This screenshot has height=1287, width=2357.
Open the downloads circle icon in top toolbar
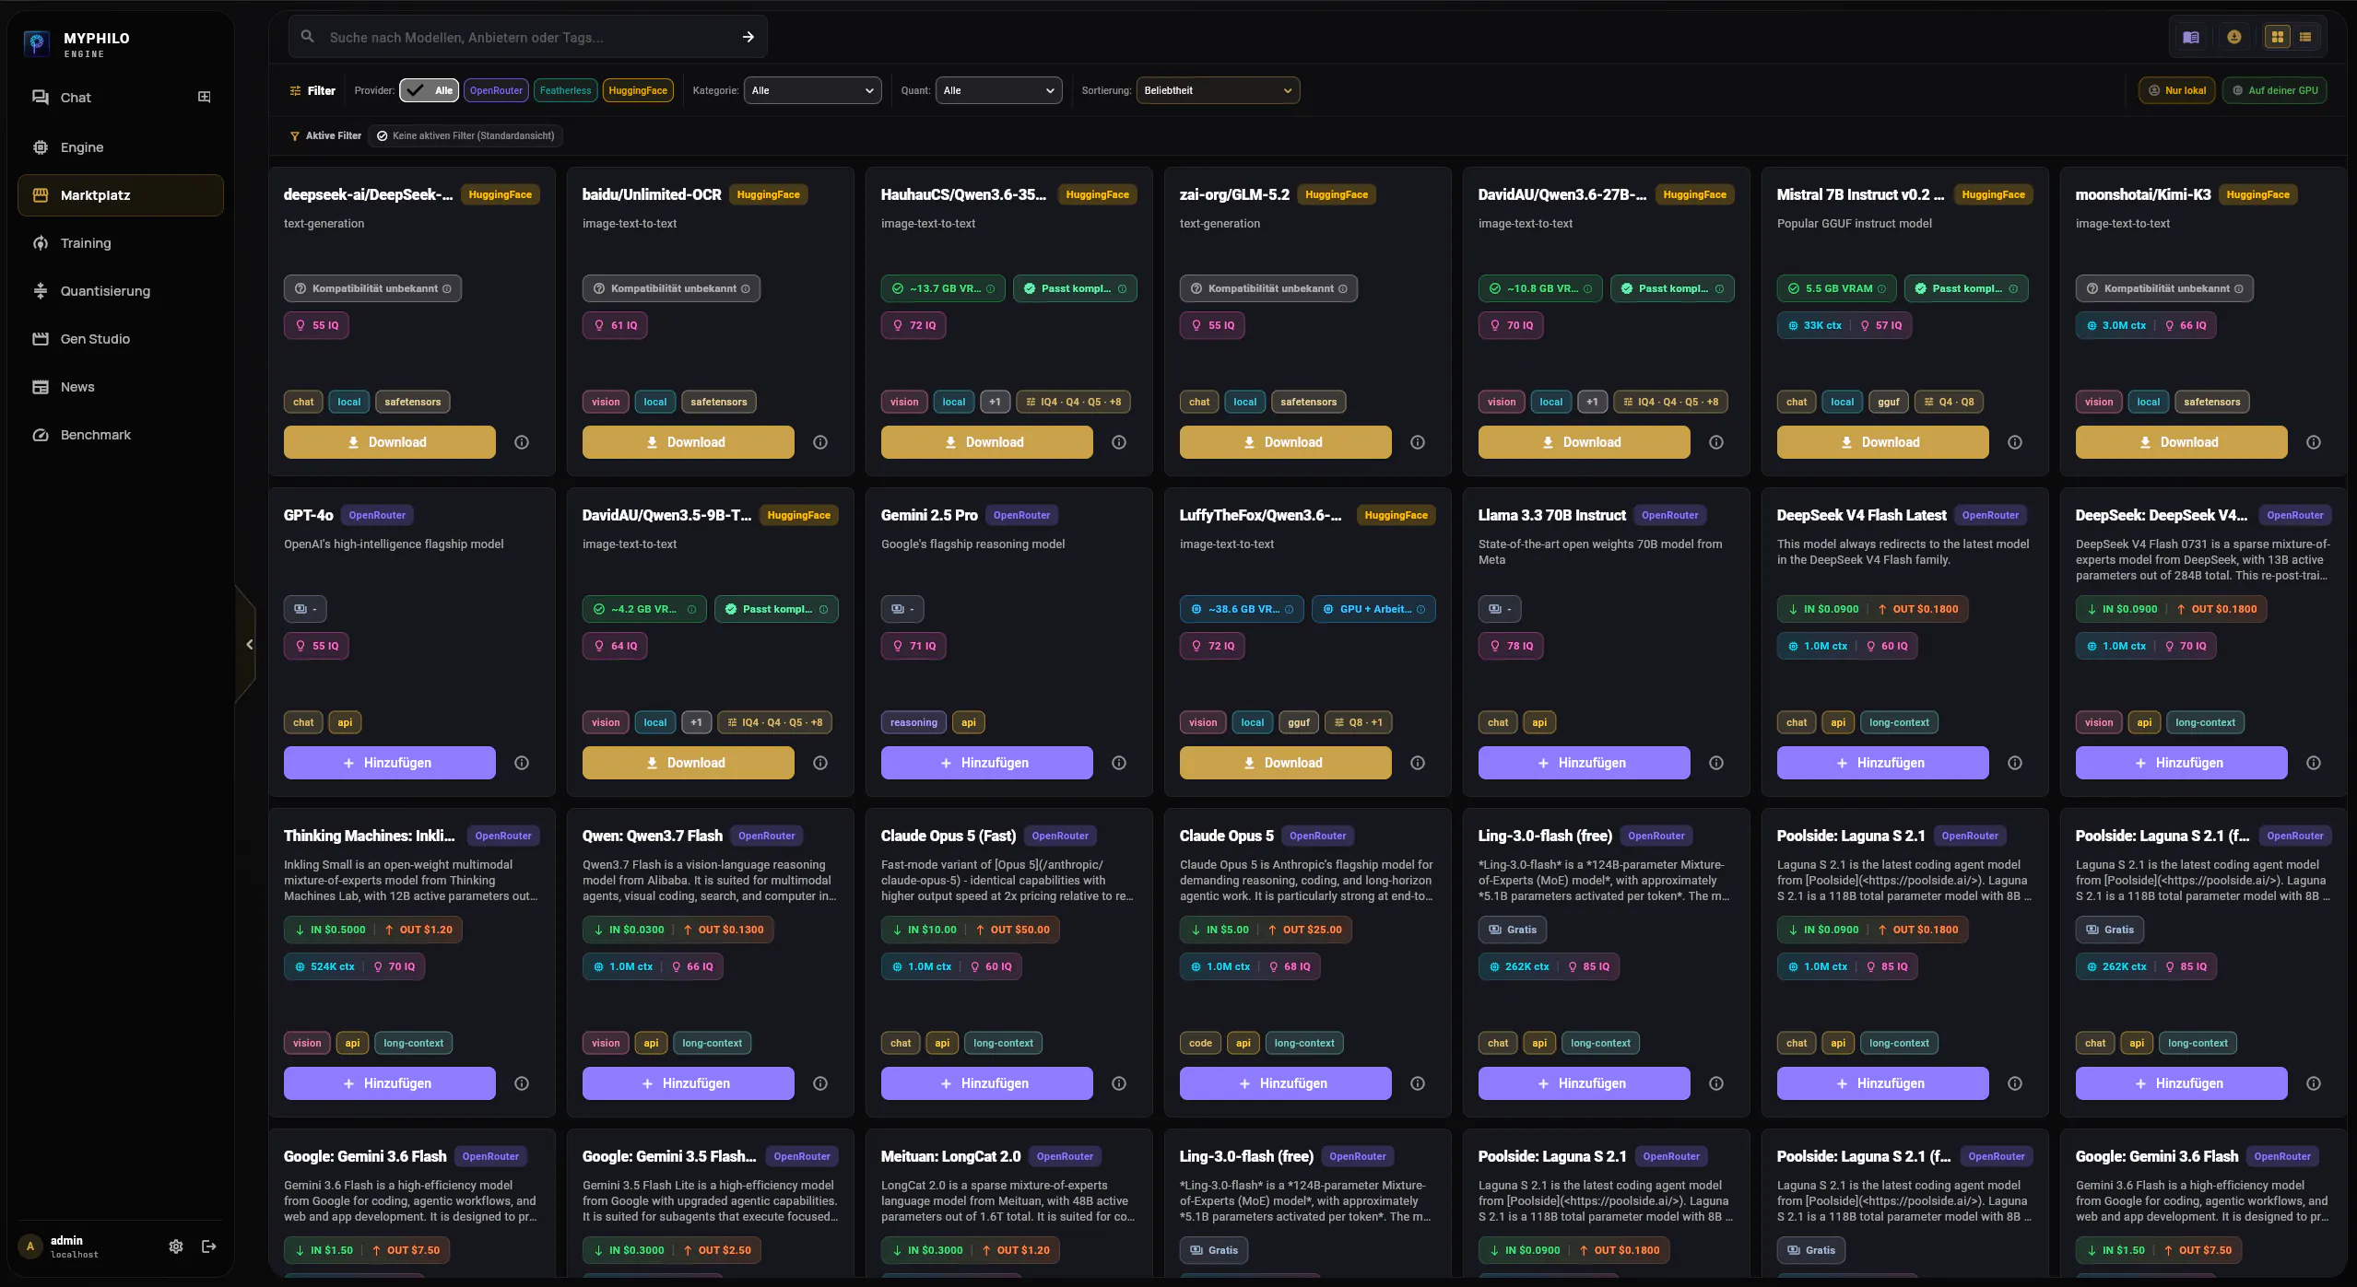(x=2233, y=37)
